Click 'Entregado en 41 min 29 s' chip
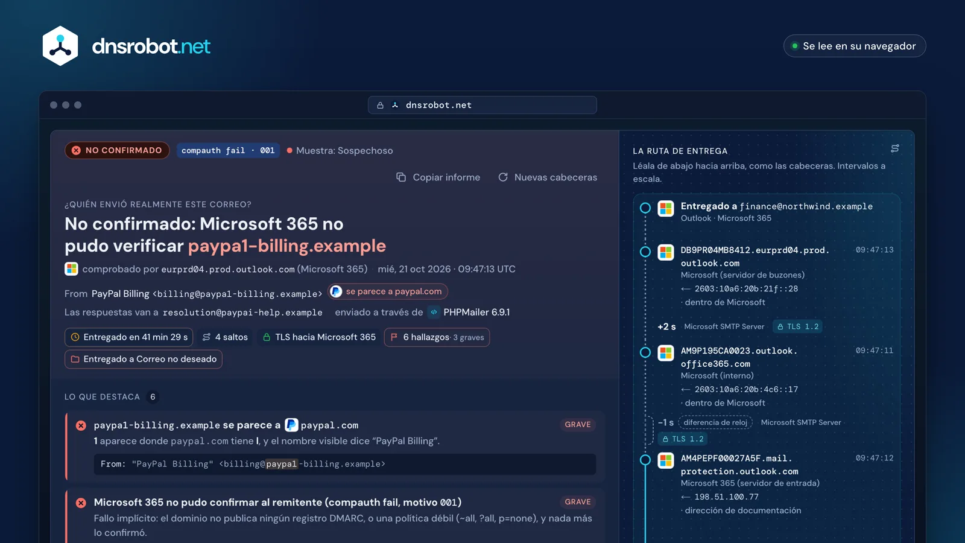This screenshot has width=965, height=543. click(x=128, y=337)
